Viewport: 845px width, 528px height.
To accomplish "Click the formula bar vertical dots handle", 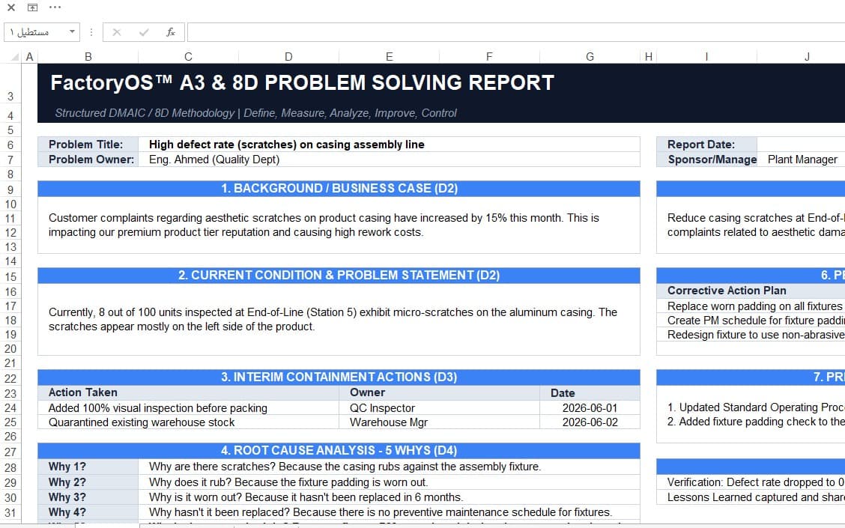I will (91, 32).
